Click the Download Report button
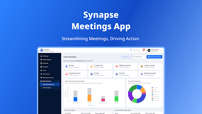The image size is (202, 114). click(154, 57)
